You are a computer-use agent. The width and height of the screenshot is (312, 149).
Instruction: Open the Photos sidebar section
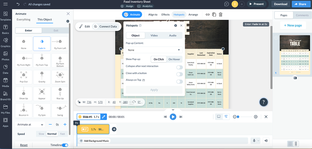[5, 56]
